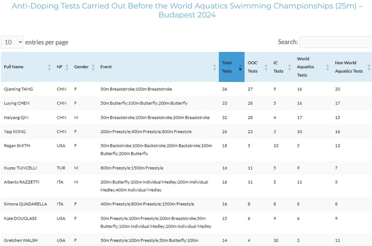Toggle the Total Tests sort arrow
This screenshot has width=372, height=246.
240,67
